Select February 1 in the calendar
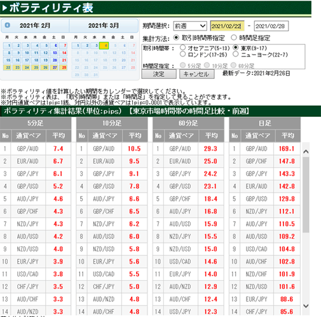 tap(8, 46)
